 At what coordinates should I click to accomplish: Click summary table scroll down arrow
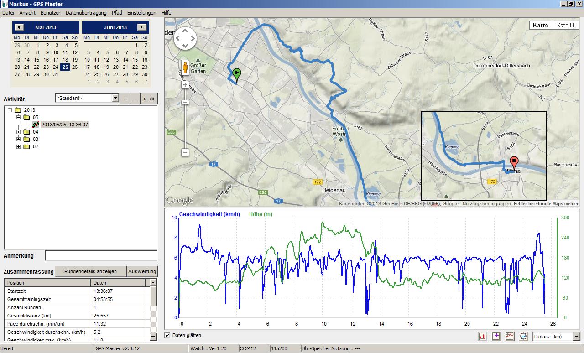click(153, 337)
